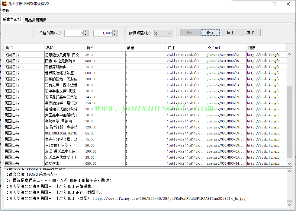Click the 图片url column header
296x211 pixels.
tap(226, 48)
